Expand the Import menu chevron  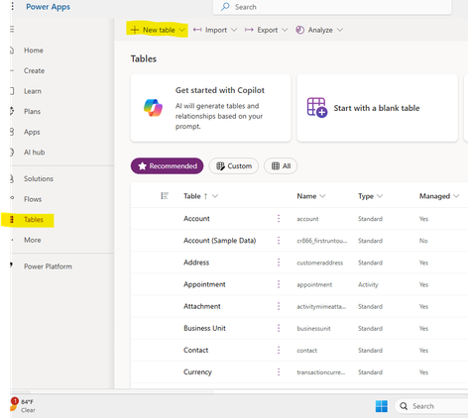pyautogui.click(x=234, y=30)
